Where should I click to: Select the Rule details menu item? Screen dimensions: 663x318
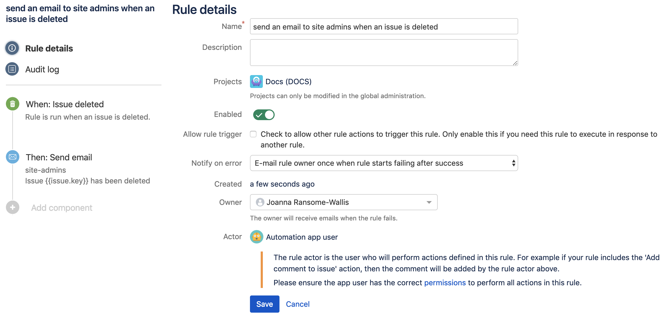coord(49,49)
